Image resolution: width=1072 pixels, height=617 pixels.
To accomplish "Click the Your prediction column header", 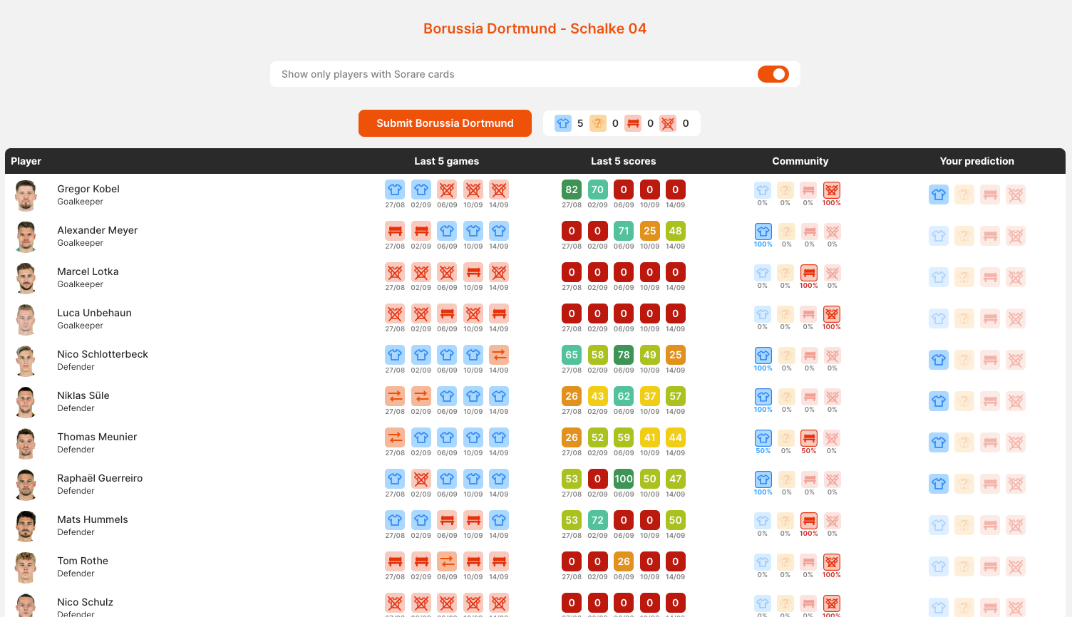I will [x=977, y=161].
